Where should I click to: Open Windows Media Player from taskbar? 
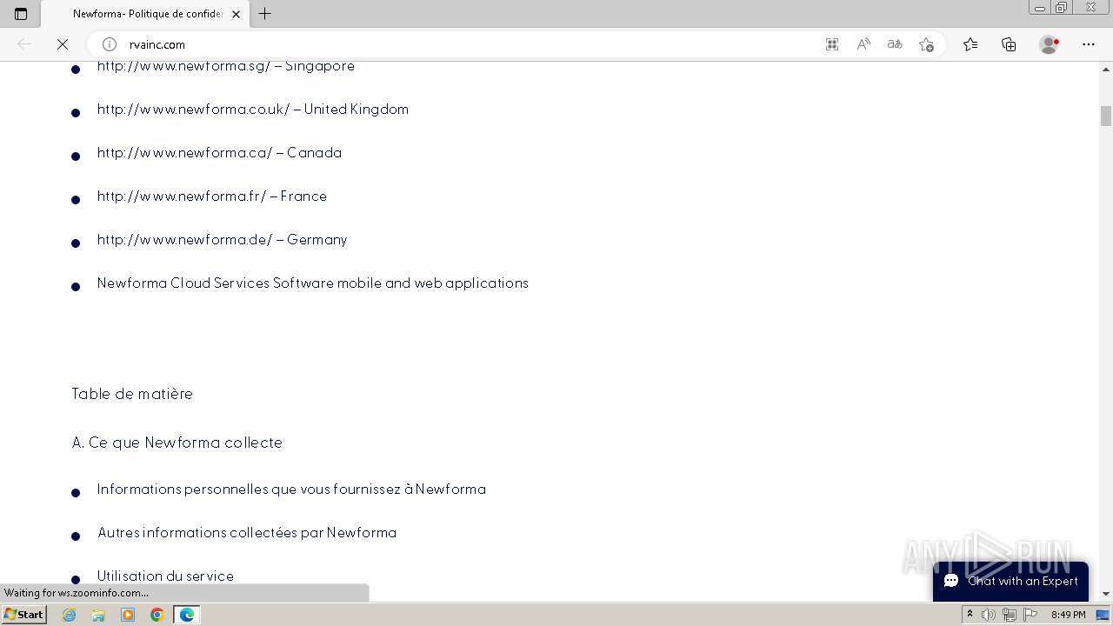[x=128, y=615]
